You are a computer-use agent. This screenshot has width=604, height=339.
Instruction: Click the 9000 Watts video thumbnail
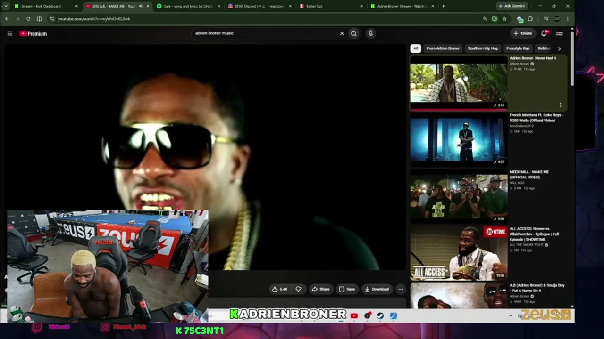(459, 139)
